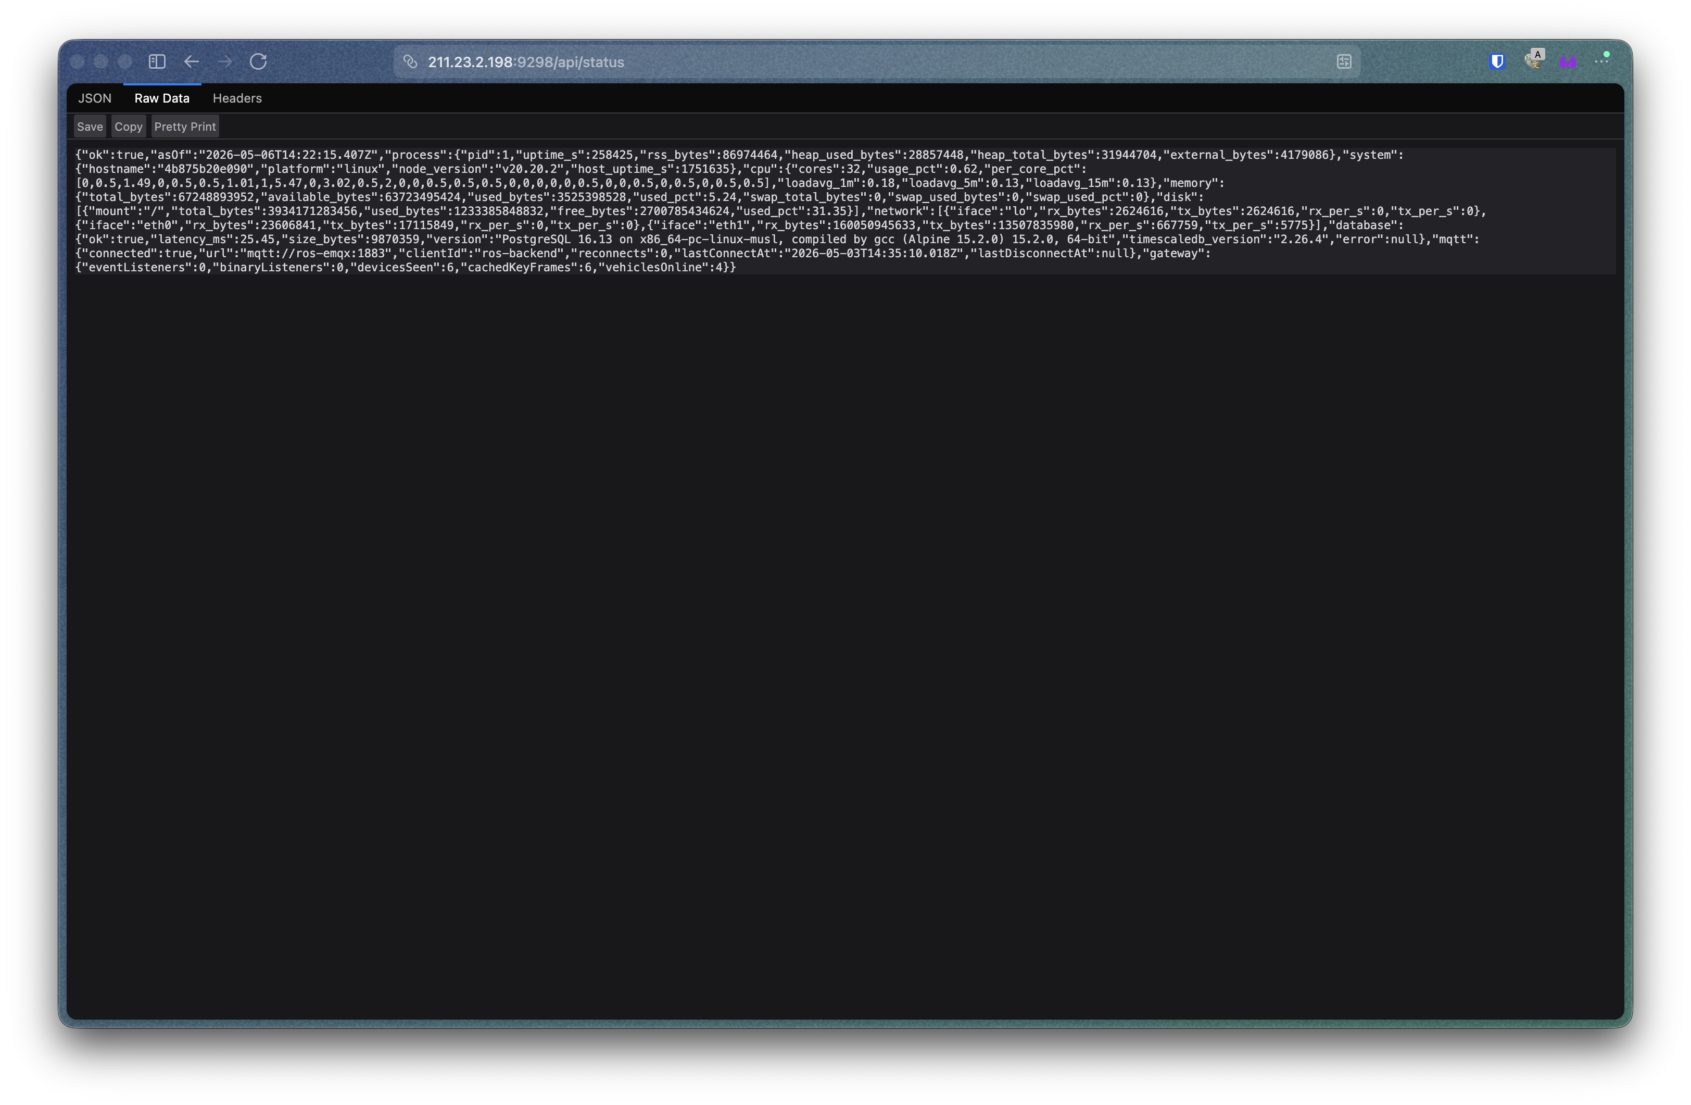Click the Copy button
Viewport: 1691px width, 1105px height.
pos(129,127)
